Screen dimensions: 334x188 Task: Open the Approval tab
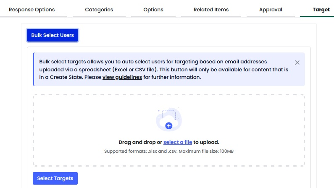(x=271, y=10)
